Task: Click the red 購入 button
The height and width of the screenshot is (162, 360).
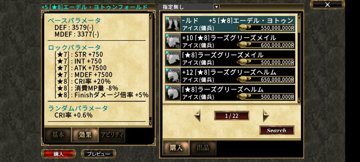Action: click(59, 154)
